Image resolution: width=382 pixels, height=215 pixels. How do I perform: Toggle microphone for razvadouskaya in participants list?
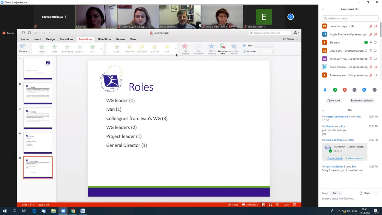pyautogui.click(x=371, y=26)
